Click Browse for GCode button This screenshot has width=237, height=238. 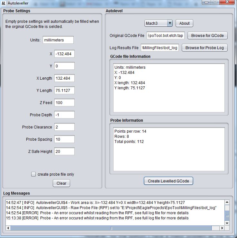(x=207, y=35)
